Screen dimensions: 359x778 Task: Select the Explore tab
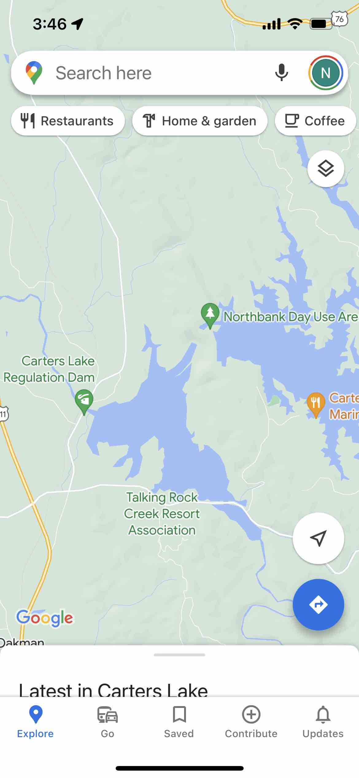[35, 722]
